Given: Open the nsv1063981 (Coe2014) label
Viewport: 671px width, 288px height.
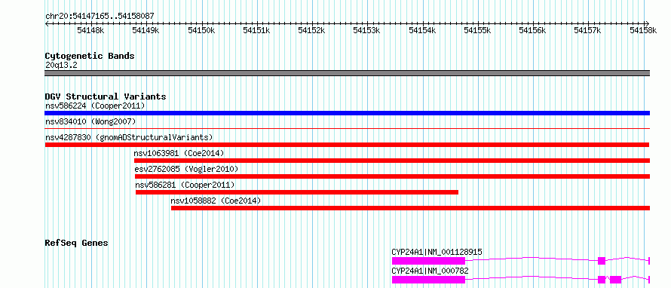Looking at the screenshot, I should pyautogui.click(x=179, y=153).
